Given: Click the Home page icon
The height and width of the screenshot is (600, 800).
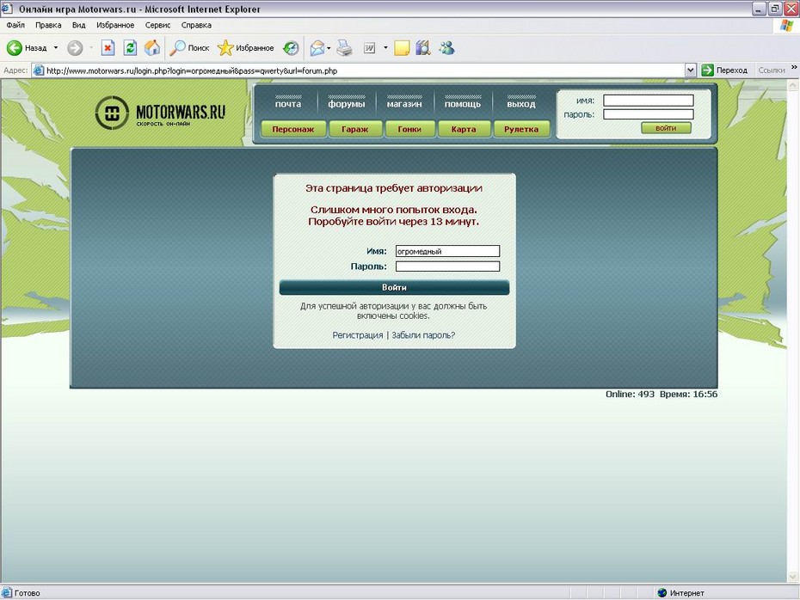Looking at the screenshot, I should click(152, 48).
